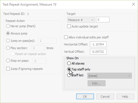Open Help for Text Repeat Assignment

[x=125, y=96]
